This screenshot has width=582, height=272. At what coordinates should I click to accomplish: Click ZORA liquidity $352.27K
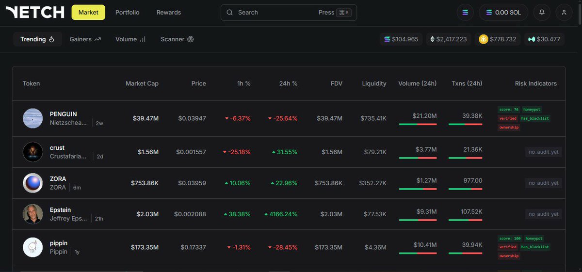(373, 183)
